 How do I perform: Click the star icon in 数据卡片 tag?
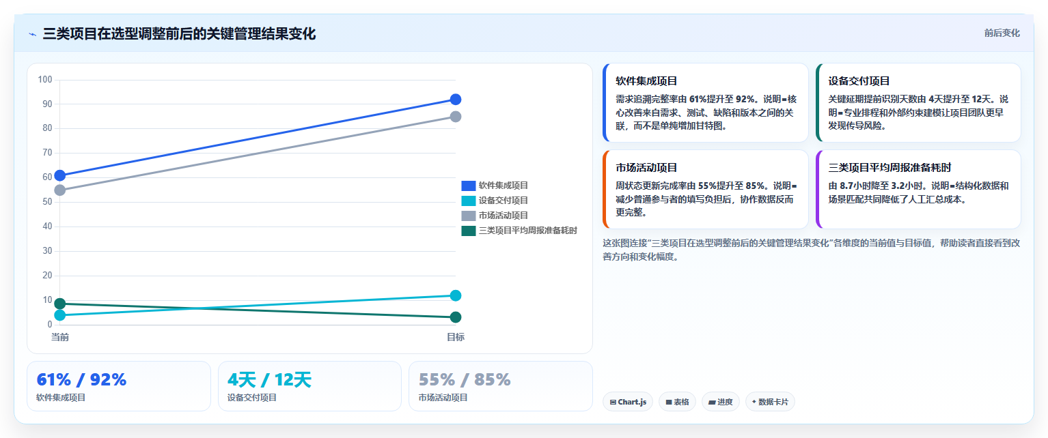pos(754,402)
